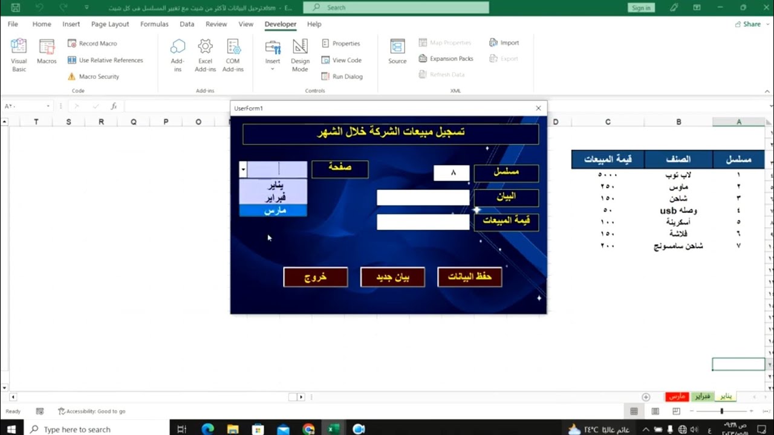Open the month combo box arrow
Screen dimensions: 774x435
click(243, 170)
